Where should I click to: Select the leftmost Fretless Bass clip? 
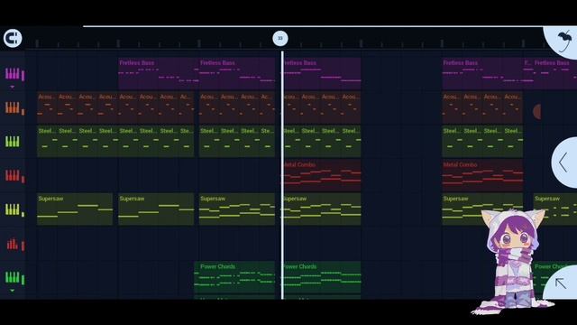pos(159,73)
